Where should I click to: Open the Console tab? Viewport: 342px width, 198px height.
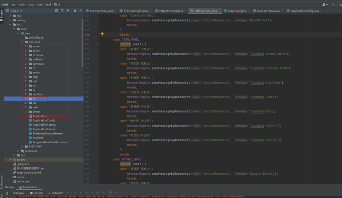point(36,193)
